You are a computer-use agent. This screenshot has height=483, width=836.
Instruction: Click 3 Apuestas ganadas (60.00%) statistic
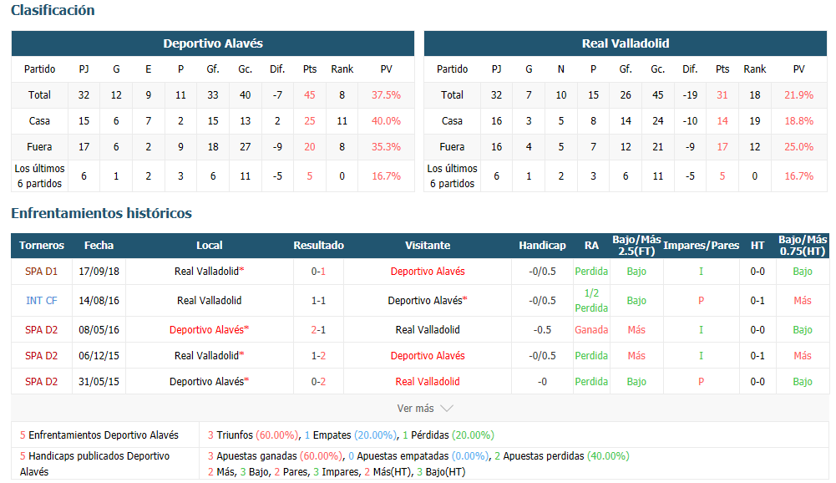tap(276, 456)
